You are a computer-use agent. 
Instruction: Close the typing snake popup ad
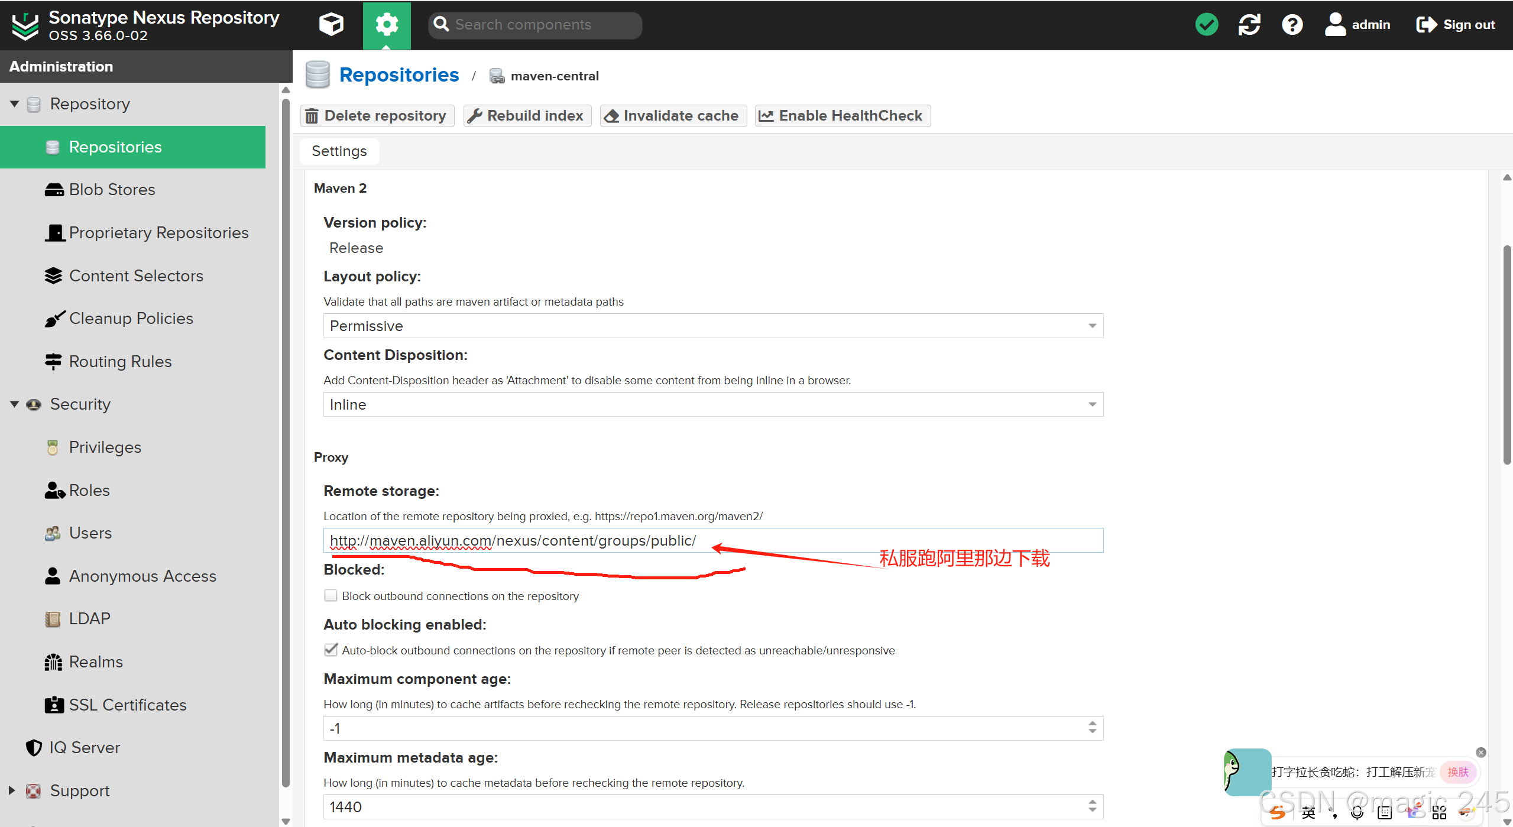(x=1480, y=753)
